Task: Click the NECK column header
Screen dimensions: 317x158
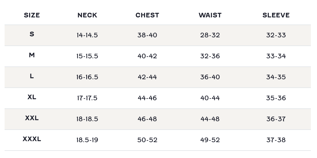Action: 87,15
